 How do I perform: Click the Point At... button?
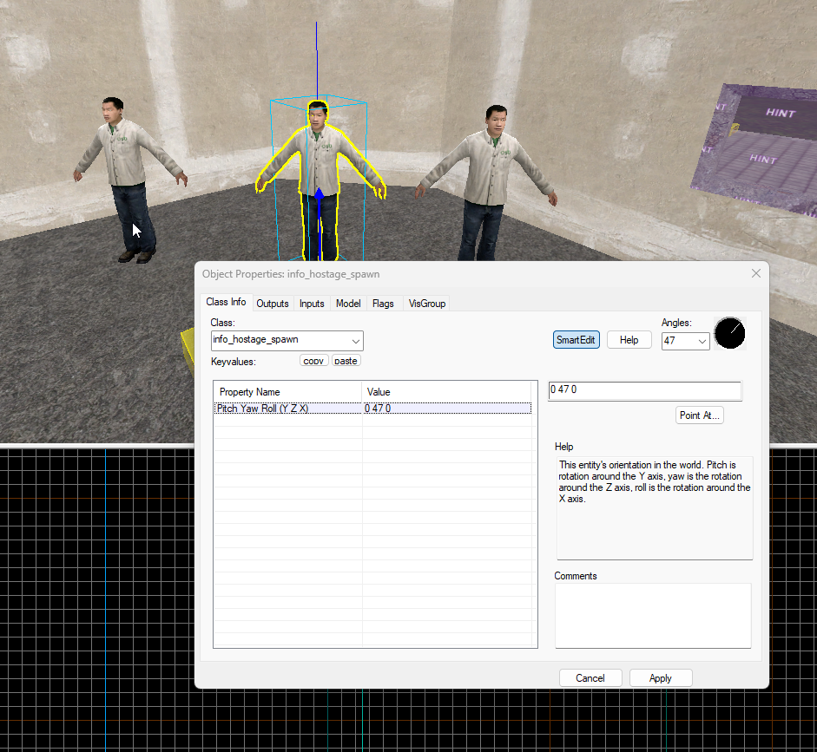point(699,415)
